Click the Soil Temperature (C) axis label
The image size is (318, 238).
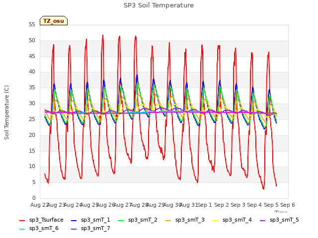6,113
